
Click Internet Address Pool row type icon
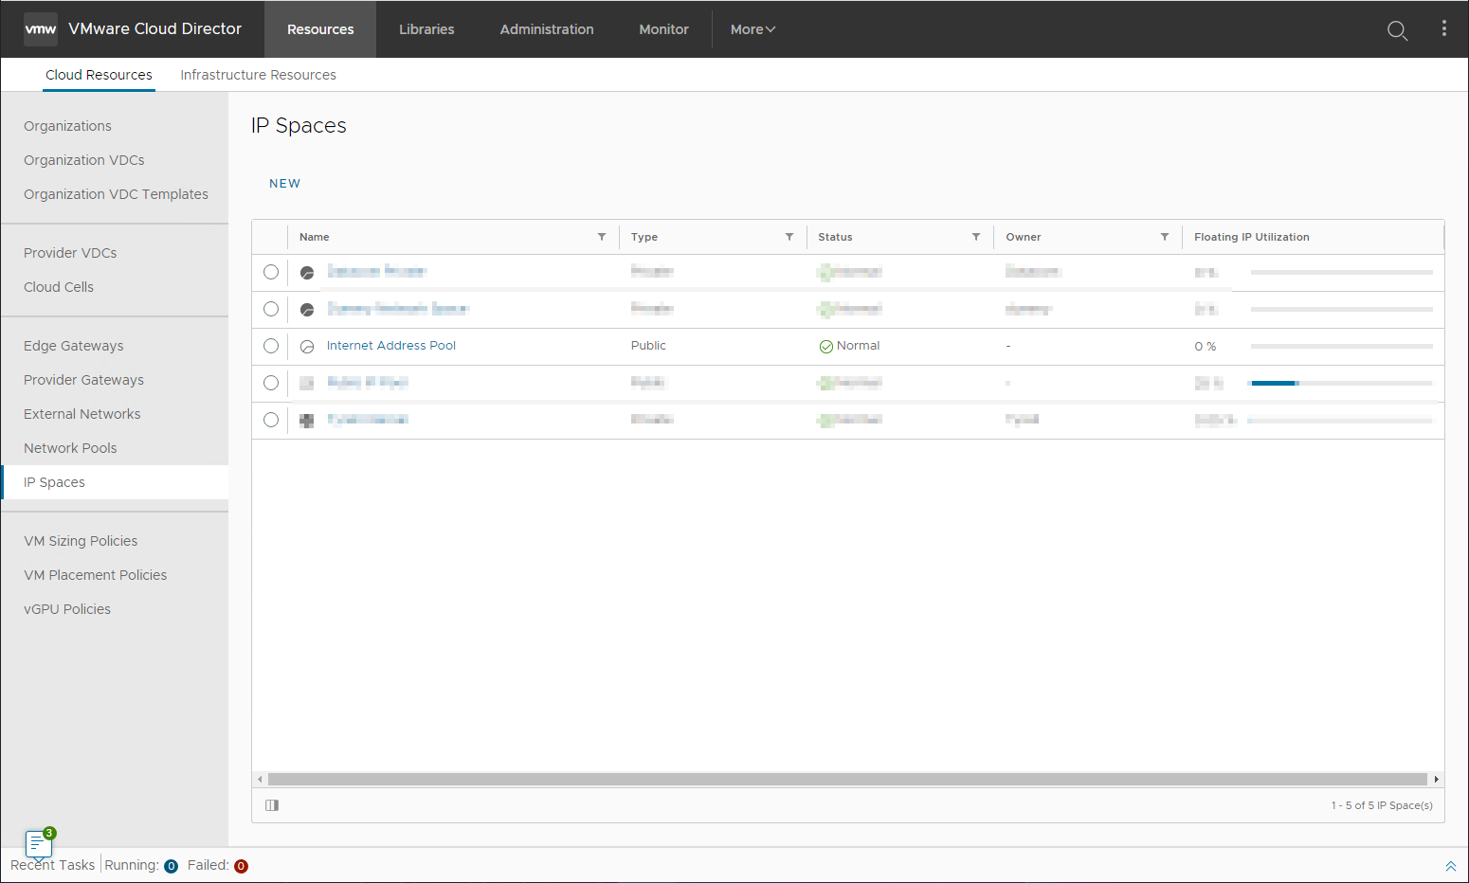307,347
